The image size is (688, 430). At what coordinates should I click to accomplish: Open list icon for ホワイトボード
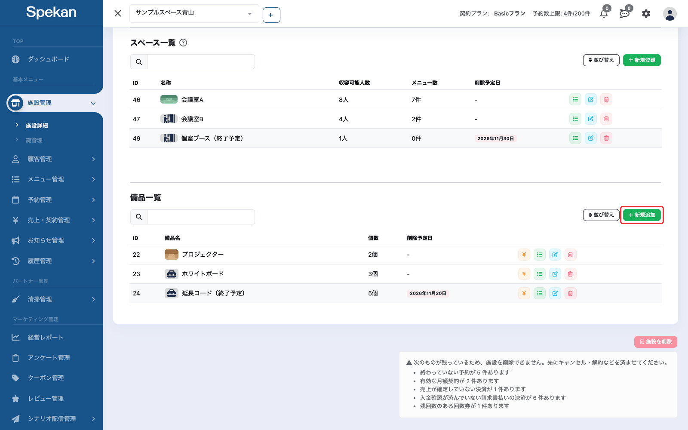[540, 274]
